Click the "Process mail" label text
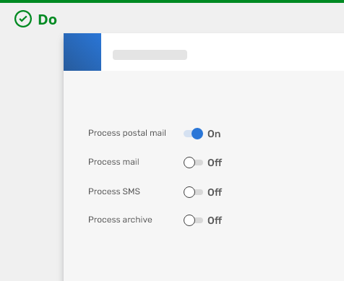 [113, 162]
